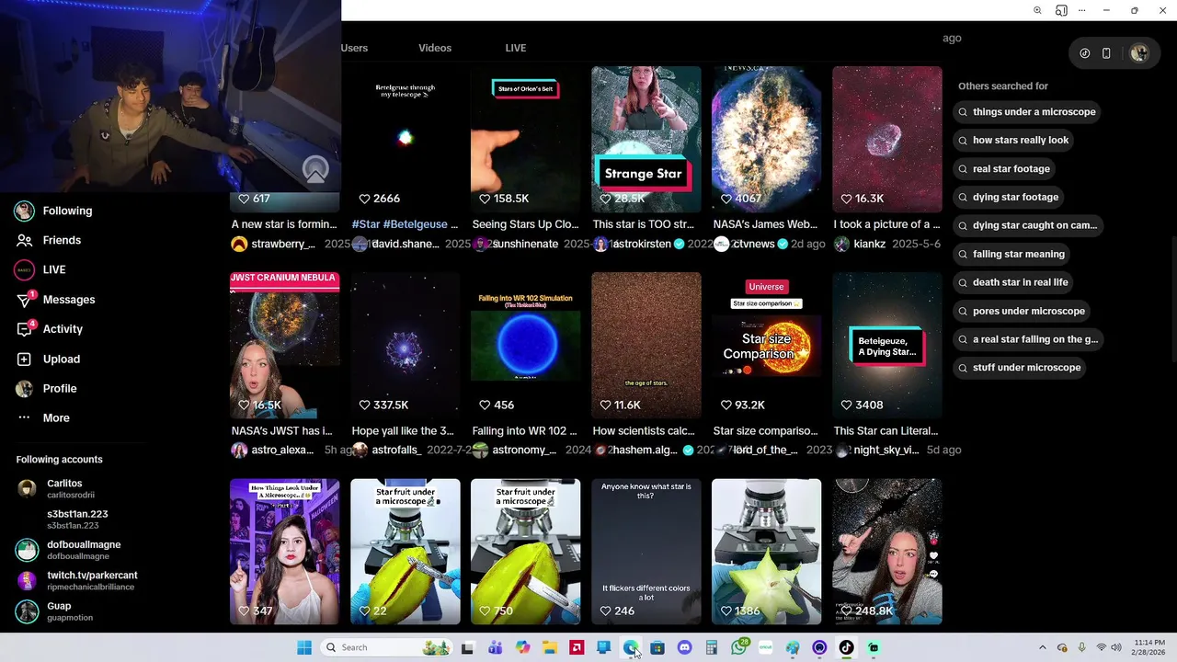
Task: Search for 'pores under microscope'
Action: (x=1022, y=311)
